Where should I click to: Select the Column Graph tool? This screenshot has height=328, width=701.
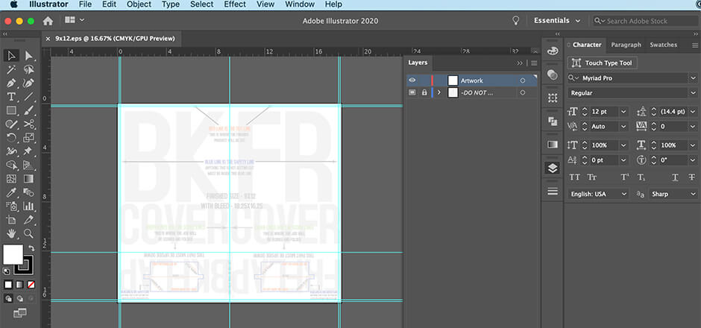coord(28,206)
